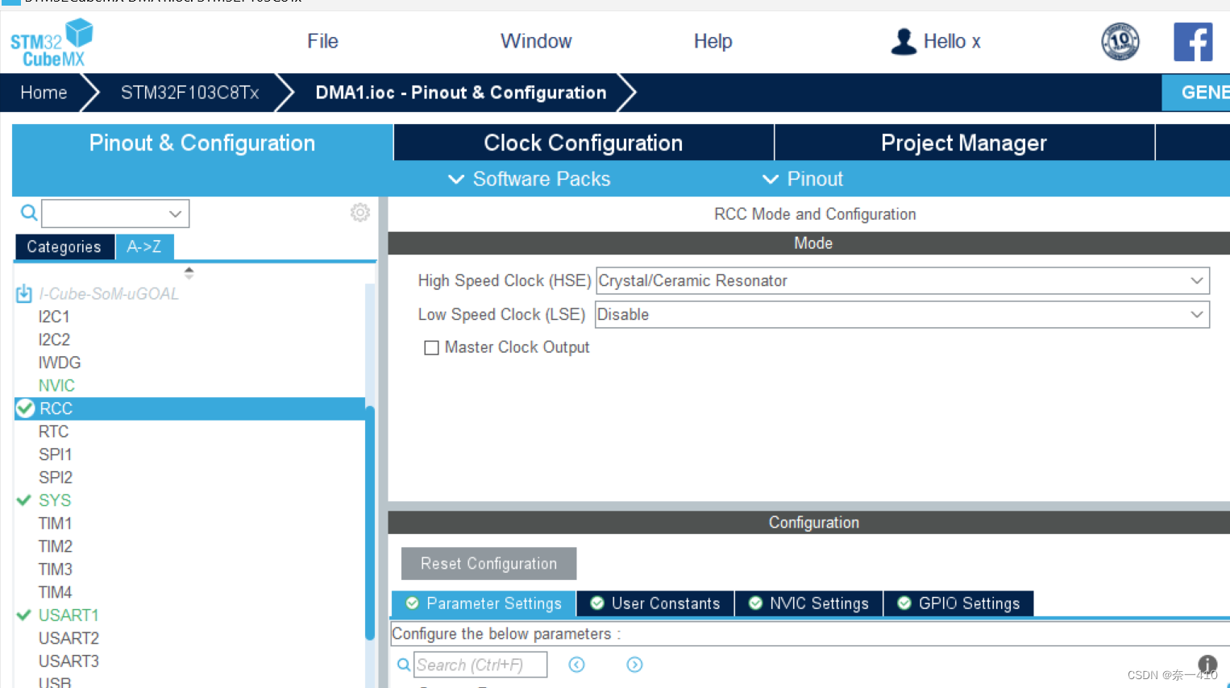This screenshot has width=1230, height=688.
Task: Select TIM2 in the peripheral list
Action: 56,546
